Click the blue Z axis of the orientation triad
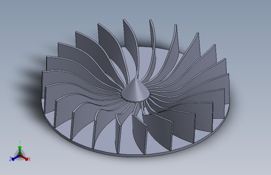 click(x=15, y=158)
